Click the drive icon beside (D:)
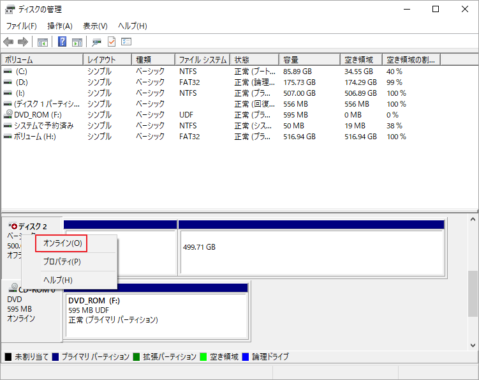This screenshot has height=380, width=479. click(8, 82)
